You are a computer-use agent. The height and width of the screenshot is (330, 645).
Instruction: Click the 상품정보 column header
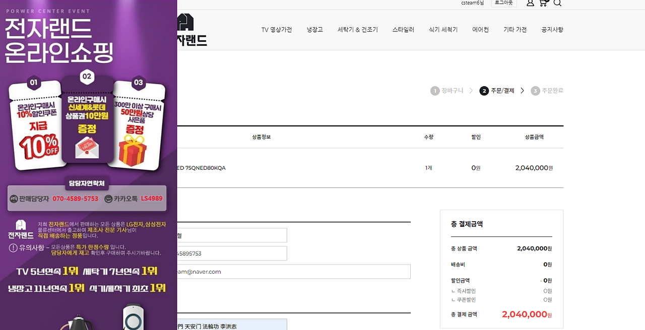(x=262, y=137)
